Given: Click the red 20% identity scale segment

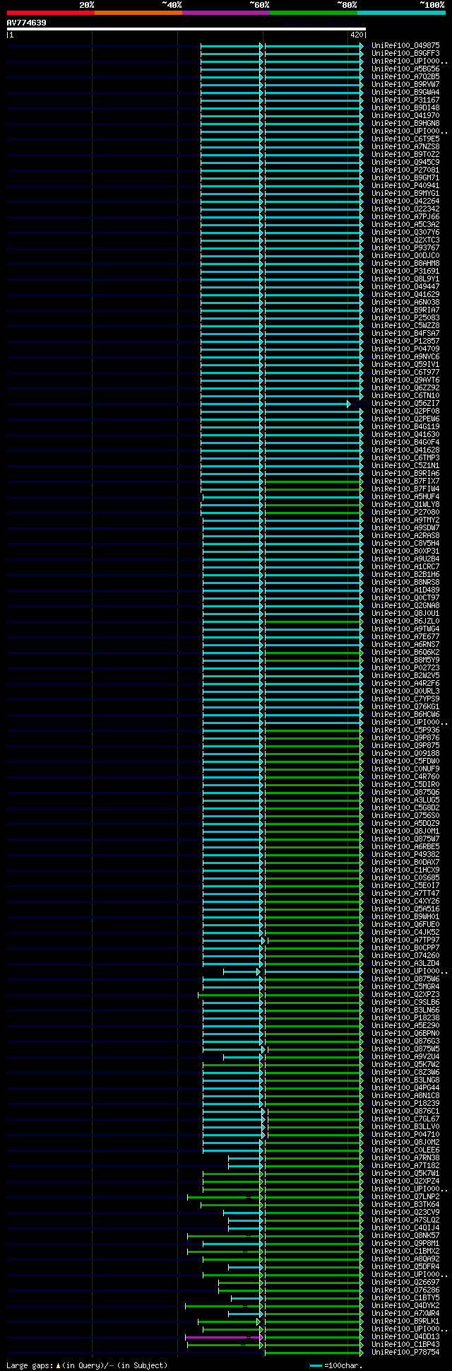Looking at the screenshot, I should point(50,13).
